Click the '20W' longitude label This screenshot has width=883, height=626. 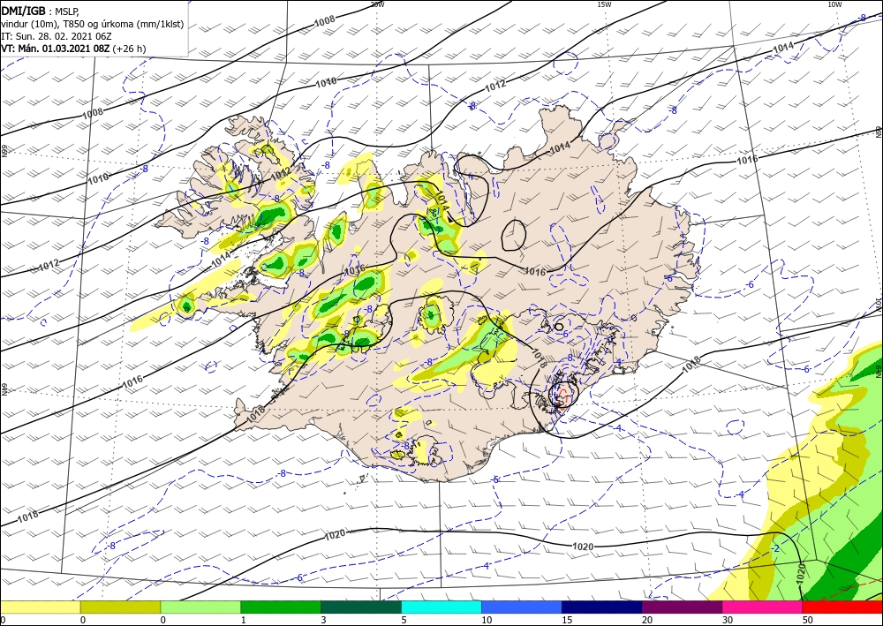[x=377, y=4]
